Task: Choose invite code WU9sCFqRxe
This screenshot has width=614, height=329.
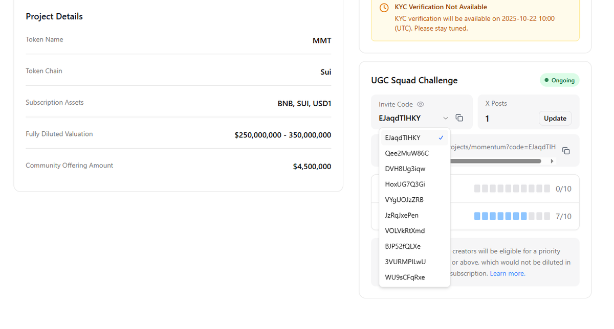Action: point(414,277)
